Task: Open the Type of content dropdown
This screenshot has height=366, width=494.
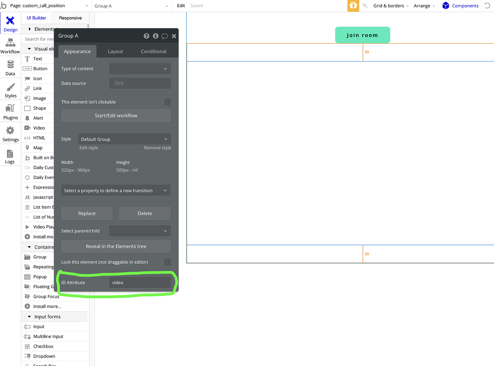Action: coord(140,68)
